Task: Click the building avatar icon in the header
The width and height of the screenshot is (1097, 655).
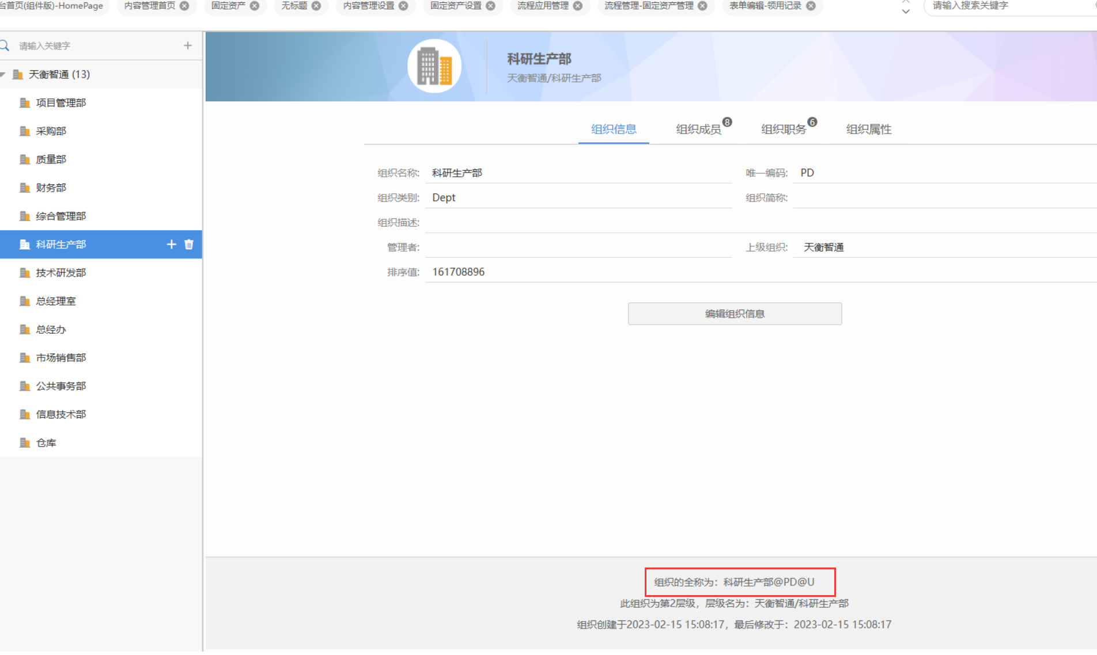Action: tap(434, 66)
